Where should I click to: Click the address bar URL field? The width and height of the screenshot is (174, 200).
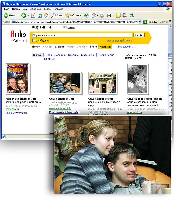(x=77, y=22)
